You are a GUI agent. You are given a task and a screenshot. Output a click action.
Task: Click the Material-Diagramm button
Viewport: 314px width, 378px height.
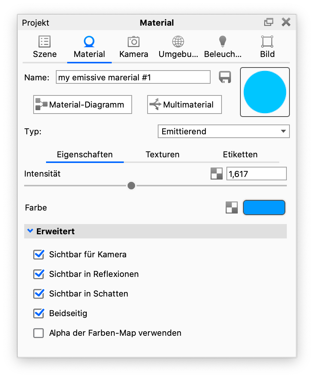tap(83, 104)
